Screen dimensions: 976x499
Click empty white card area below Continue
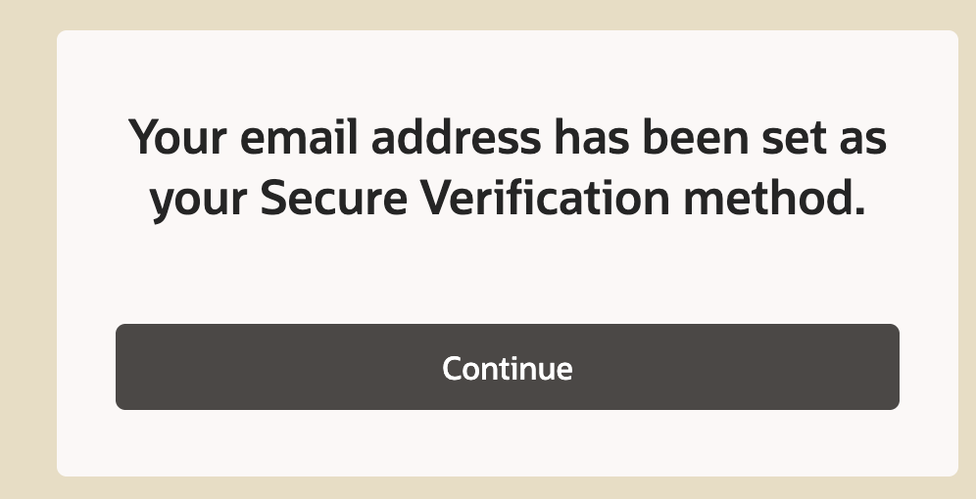tap(508, 442)
